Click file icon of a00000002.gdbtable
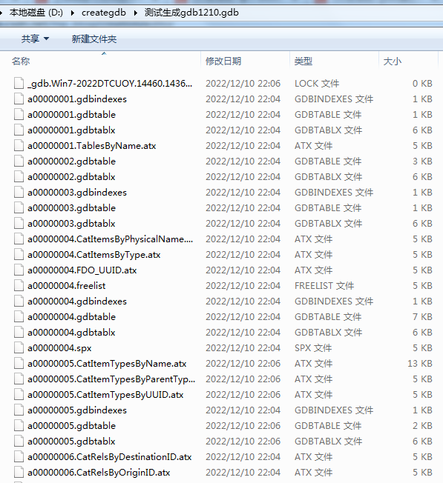Screen dimensions: 443x483 tap(19, 161)
